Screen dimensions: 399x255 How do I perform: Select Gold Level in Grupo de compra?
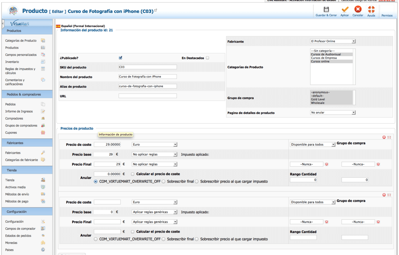point(331,99)
